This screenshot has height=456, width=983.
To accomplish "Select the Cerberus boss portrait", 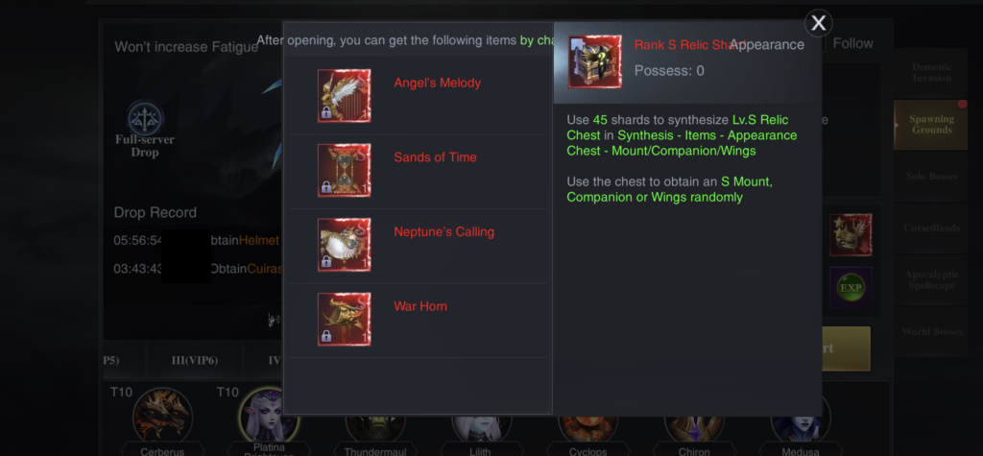I will 162,417.
